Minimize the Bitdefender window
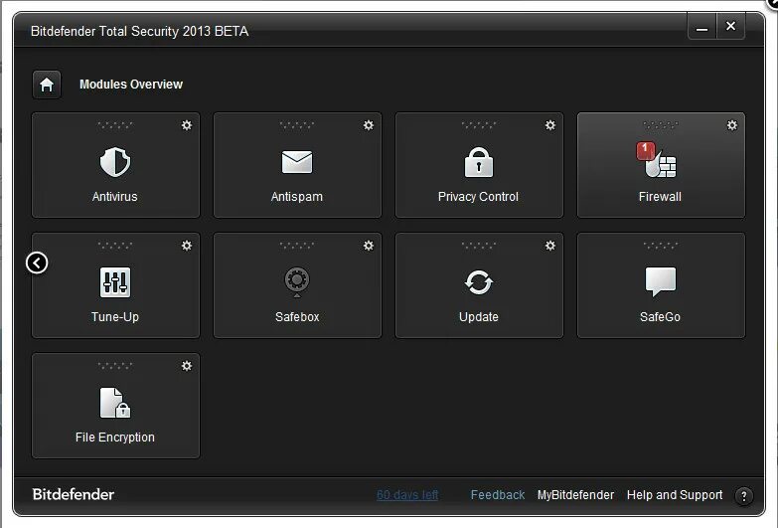The height and width of the screenshot is (528, 778). click(701, 26)
